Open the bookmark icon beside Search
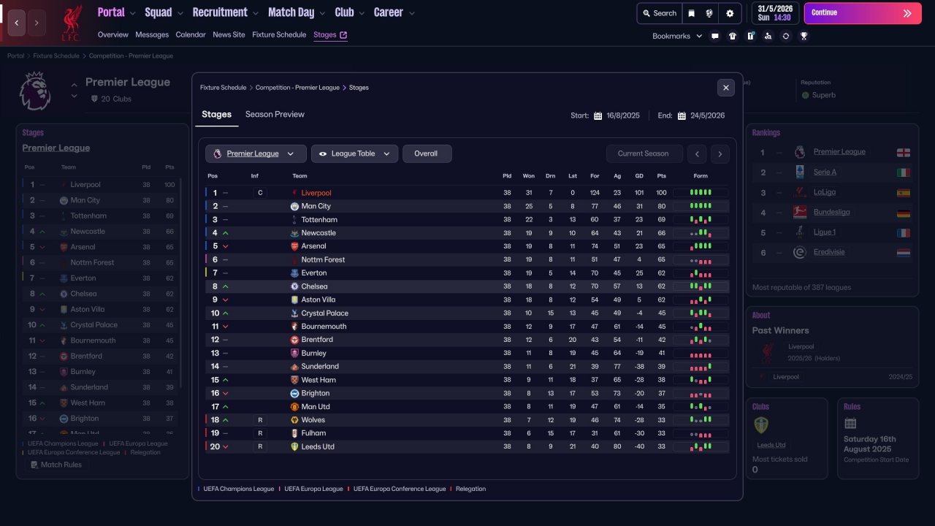Viewport: 935px width, 526px height. tap(692, 13)
